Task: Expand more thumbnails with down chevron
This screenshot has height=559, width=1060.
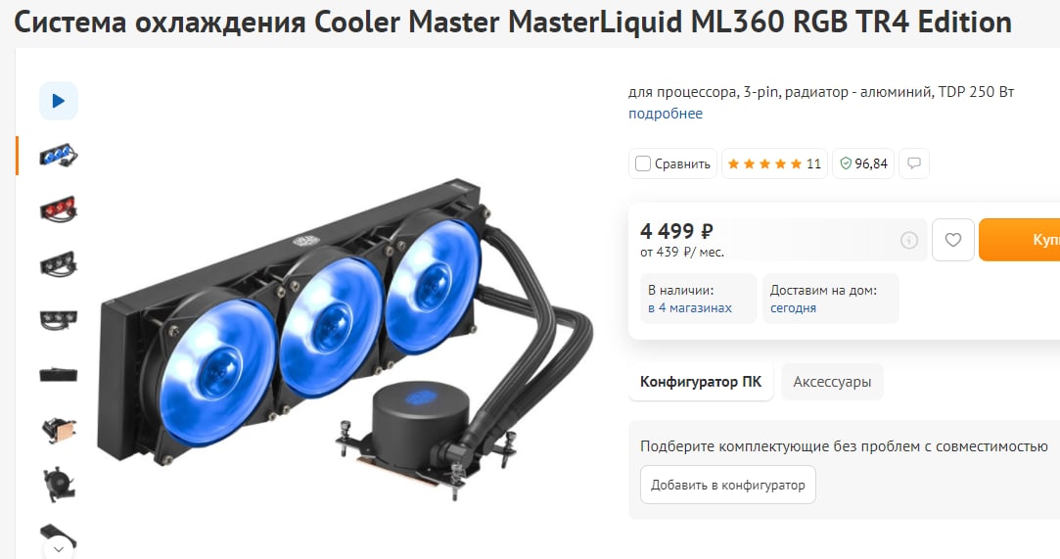Action: coord(59,548)
